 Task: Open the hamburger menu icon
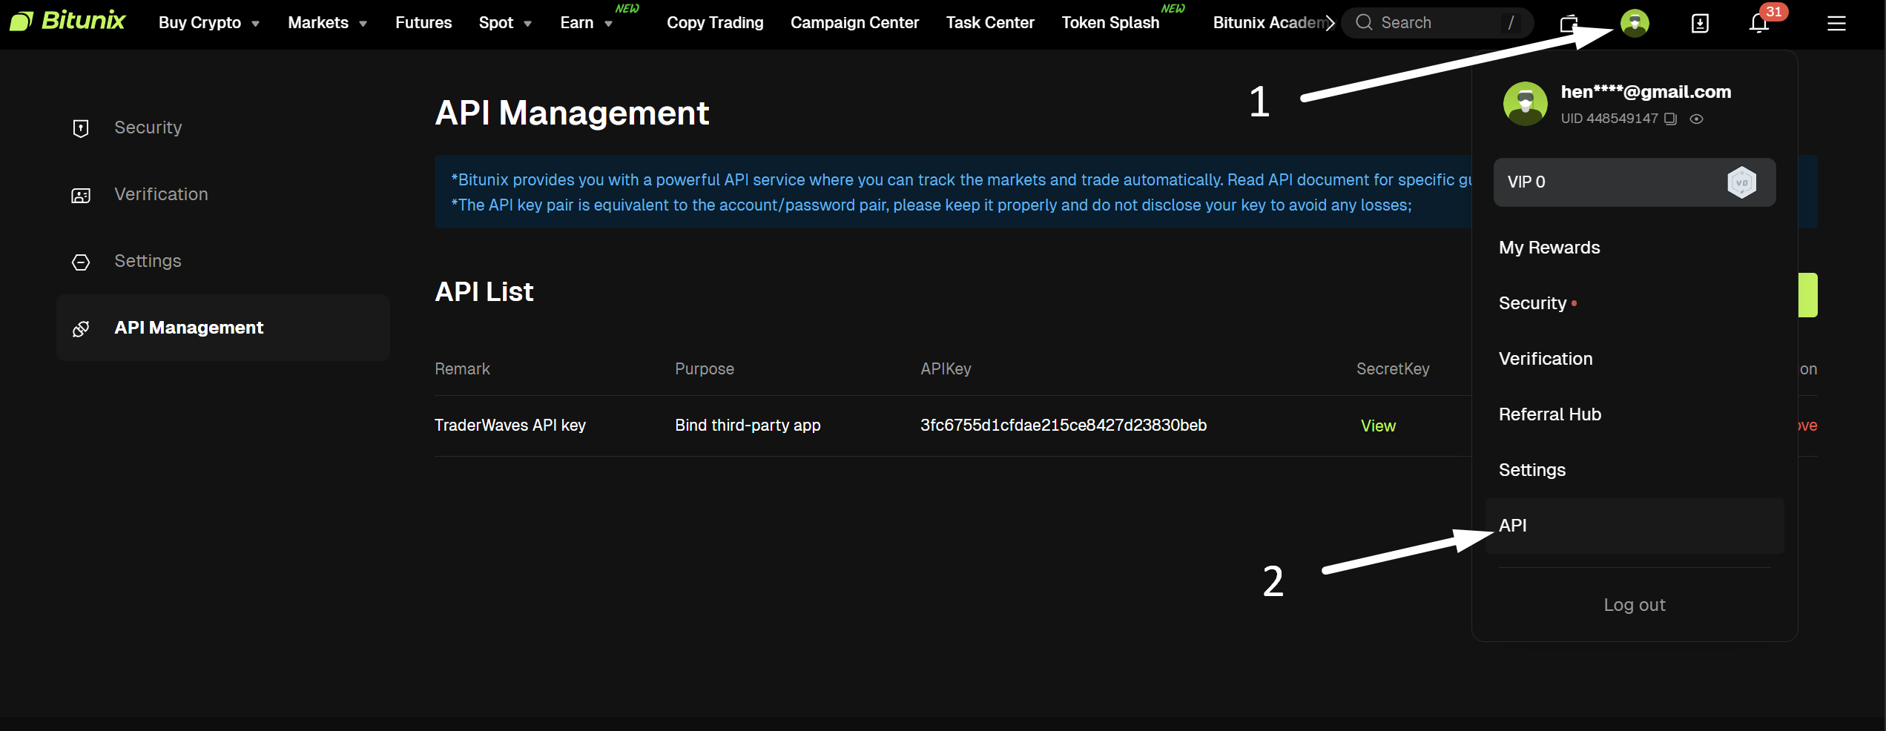(x=1837, y=23)
